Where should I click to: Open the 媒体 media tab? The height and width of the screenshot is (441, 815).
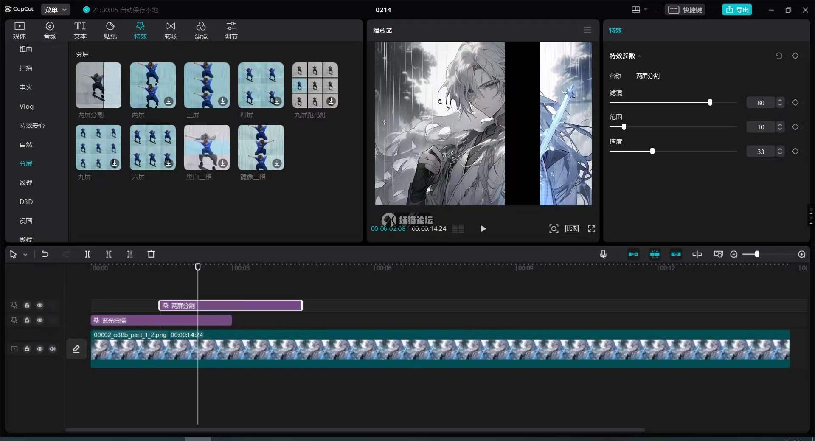[20, 31]
